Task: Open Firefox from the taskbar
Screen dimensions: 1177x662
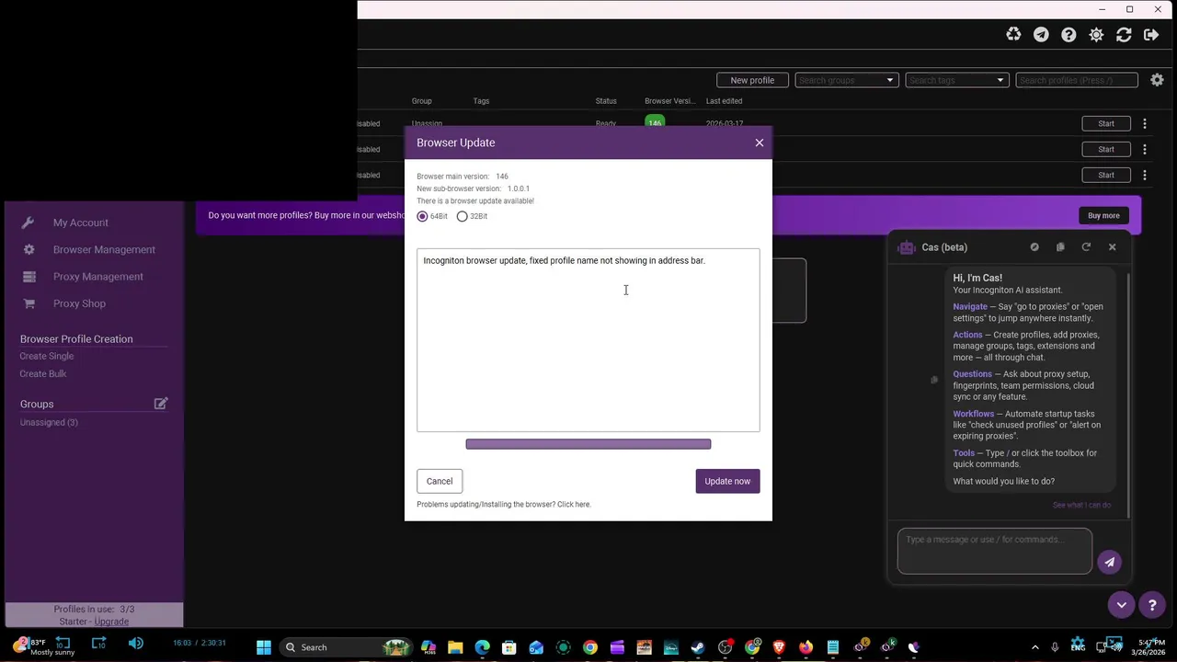Action: [x=806, y=647]
